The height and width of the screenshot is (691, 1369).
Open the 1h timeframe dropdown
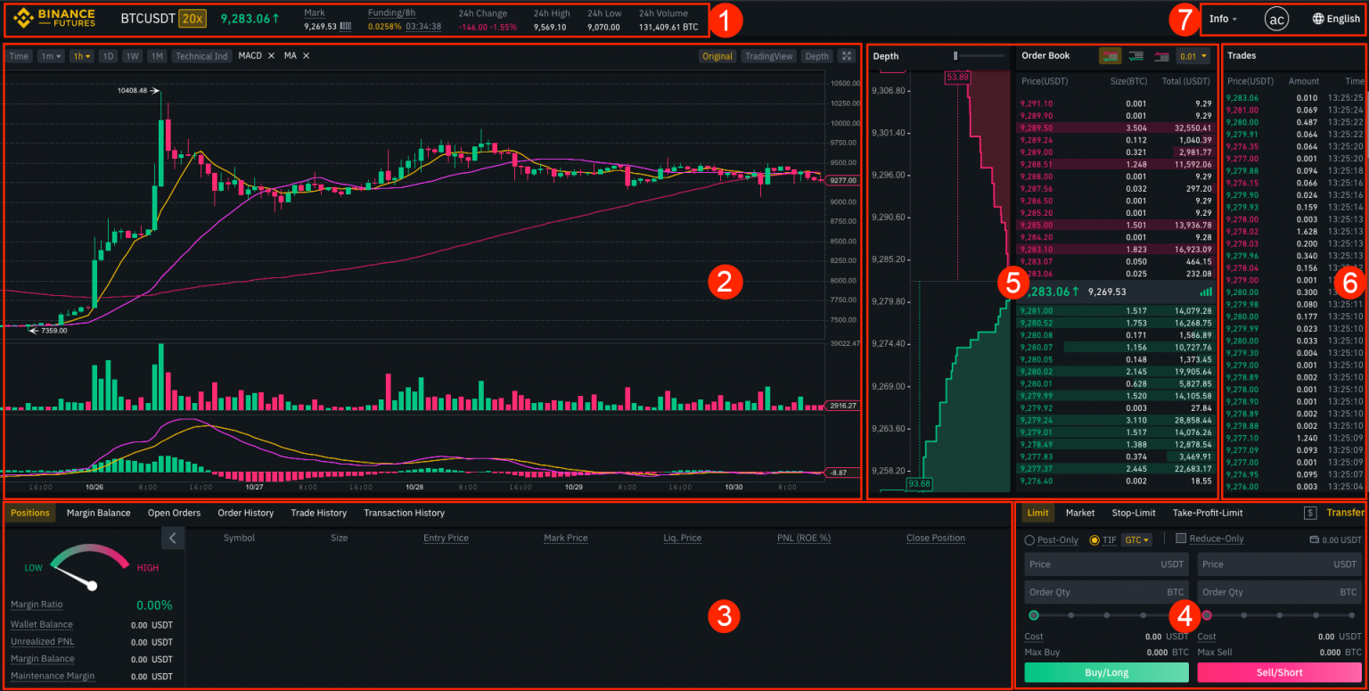81,55
